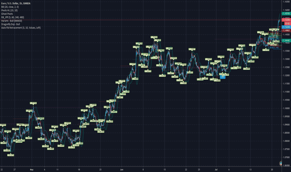Select the Dragonfly Doji - Bull legend
Viewport: 291px width, 172px height.
tap(11, 24)
